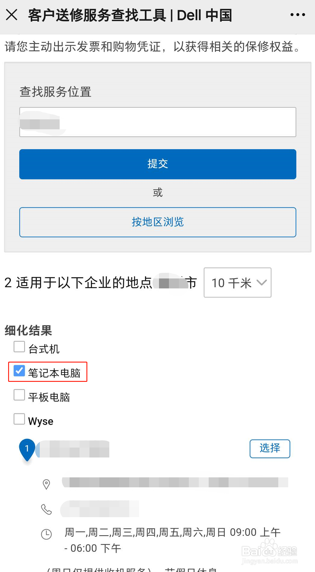Select the first location using 选择 button
This screenshot has height=572, width=315.
pyautogui.click(x=270, y=448)
